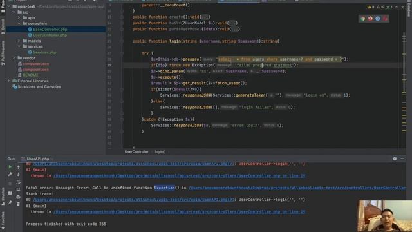Jump up the stack trace with the arrow
Viewport: 412px width, 232px height.
(x=18, y=167)
